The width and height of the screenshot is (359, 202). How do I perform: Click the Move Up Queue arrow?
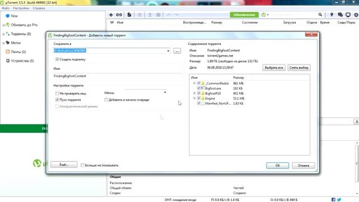pos(169,15)
